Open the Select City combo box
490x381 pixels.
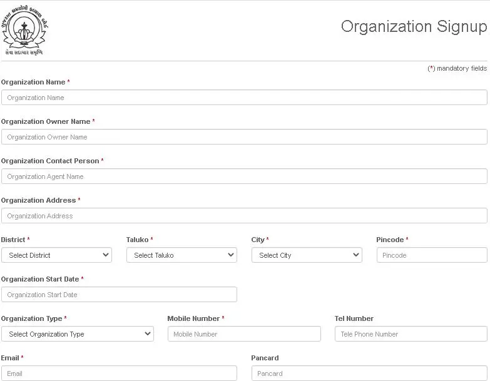tap(307, 255)
